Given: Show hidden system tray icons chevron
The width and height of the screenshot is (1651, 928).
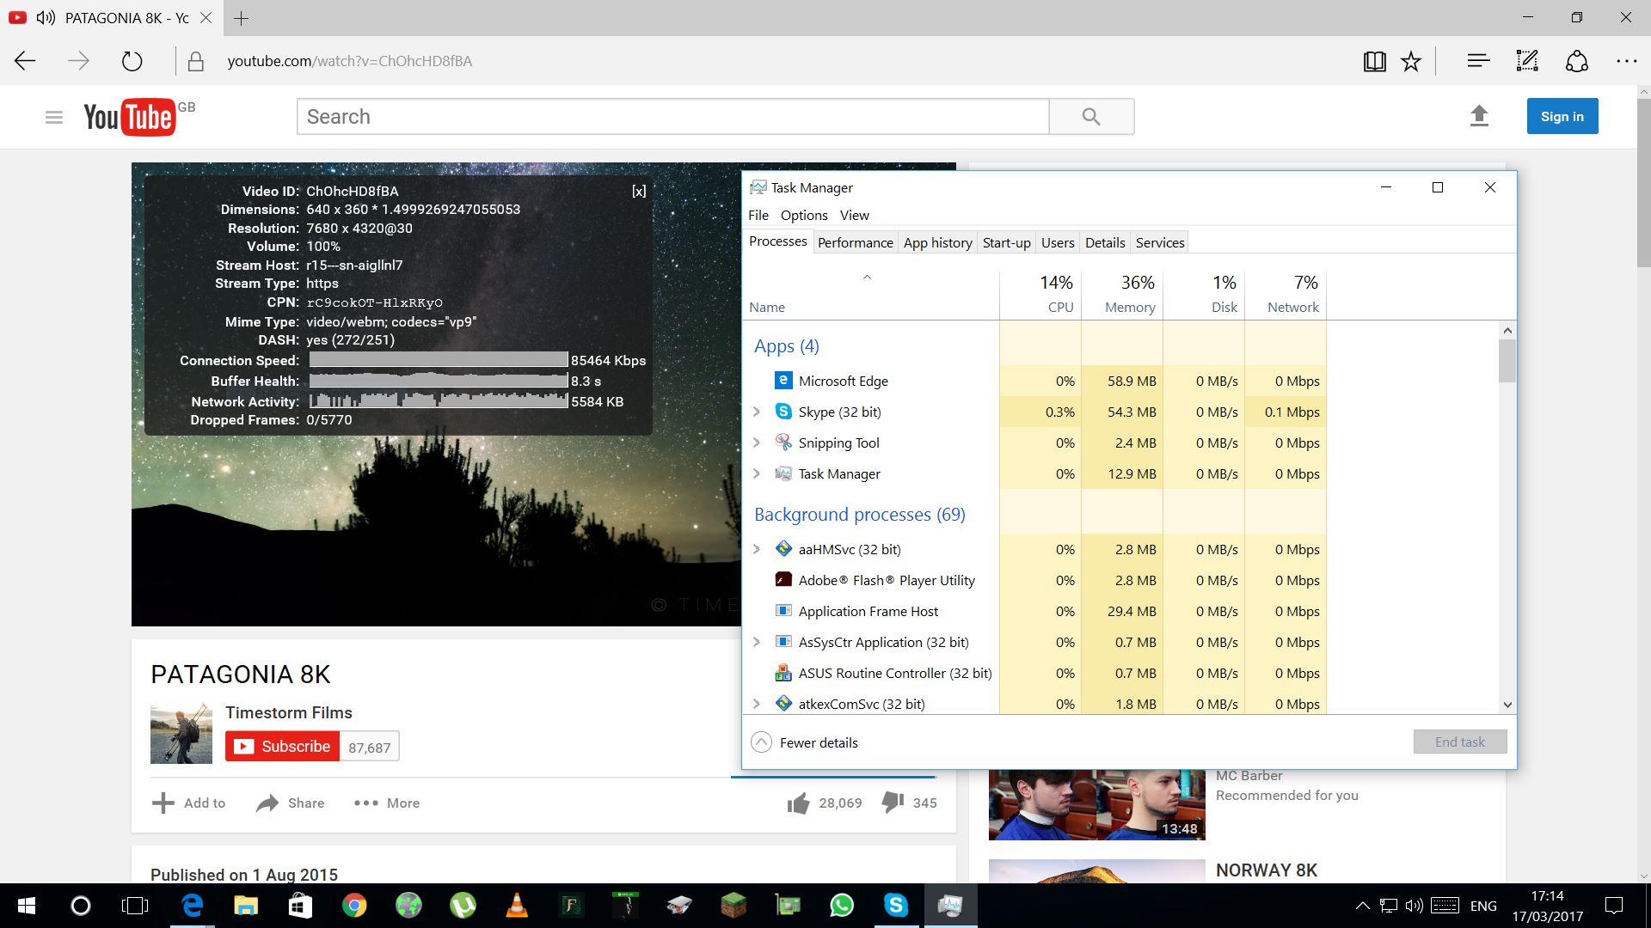Looking at the screenshot, I should click(1362, 906).
